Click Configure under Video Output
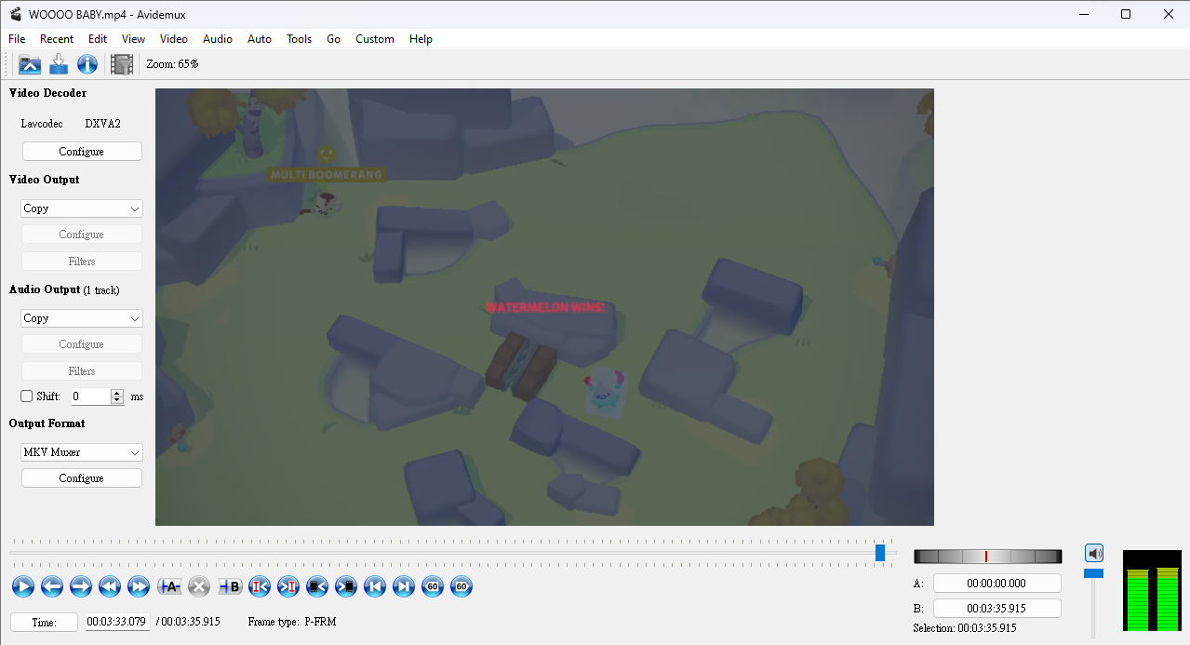 tap(82, 235)
